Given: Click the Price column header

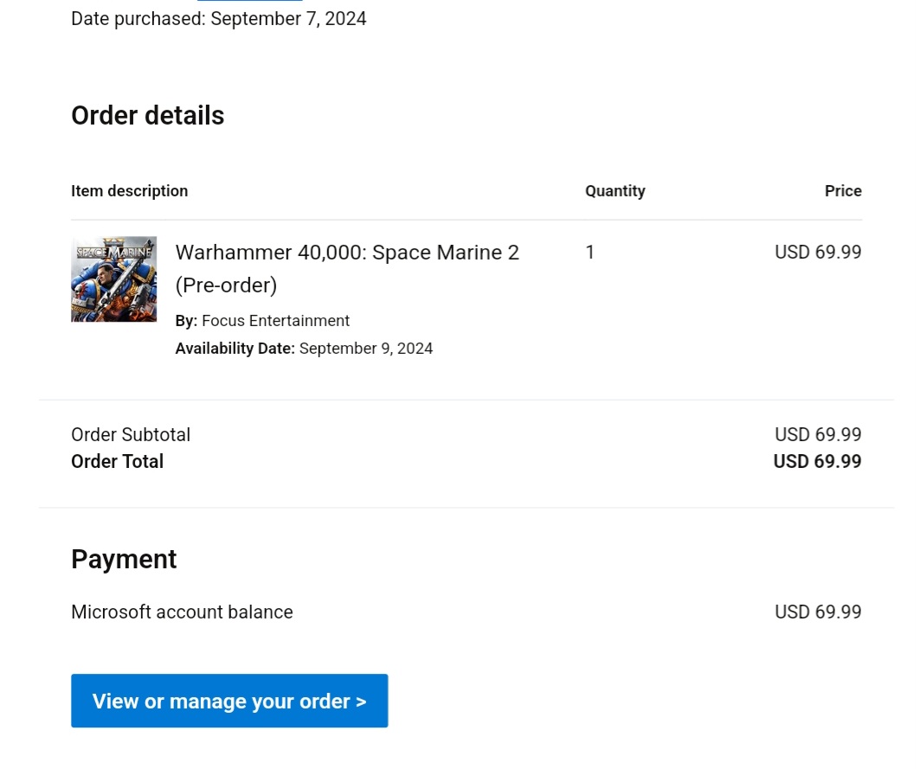Looking at the screenshot, I should 843,191.
